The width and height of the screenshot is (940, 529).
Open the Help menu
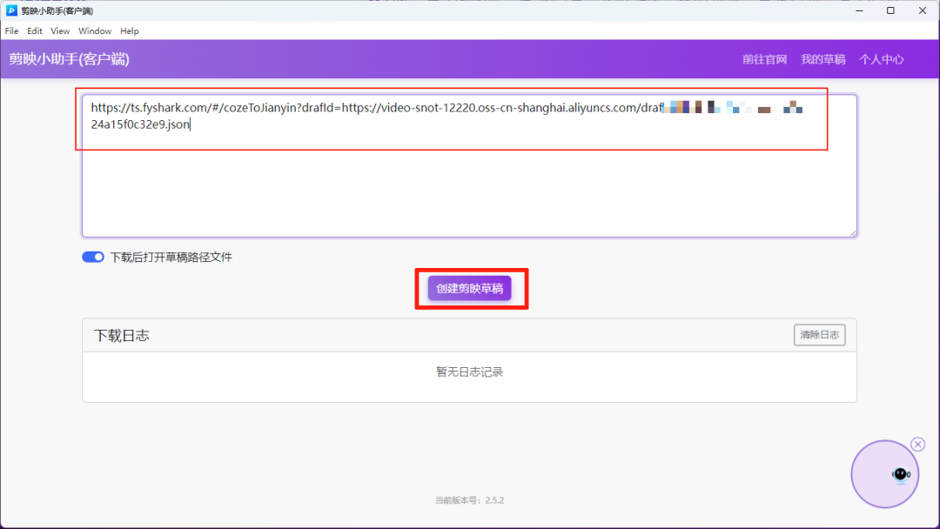pyautogui.click(x=130, y=31)
